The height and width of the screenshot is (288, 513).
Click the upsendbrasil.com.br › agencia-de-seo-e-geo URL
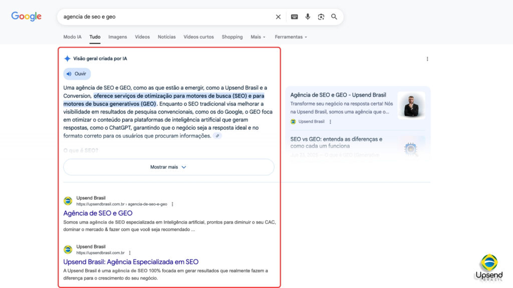[122, 204]
